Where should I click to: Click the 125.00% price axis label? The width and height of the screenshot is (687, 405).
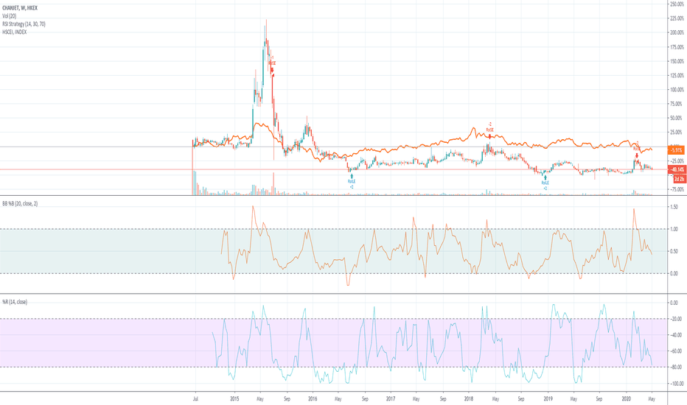(676, 76)
